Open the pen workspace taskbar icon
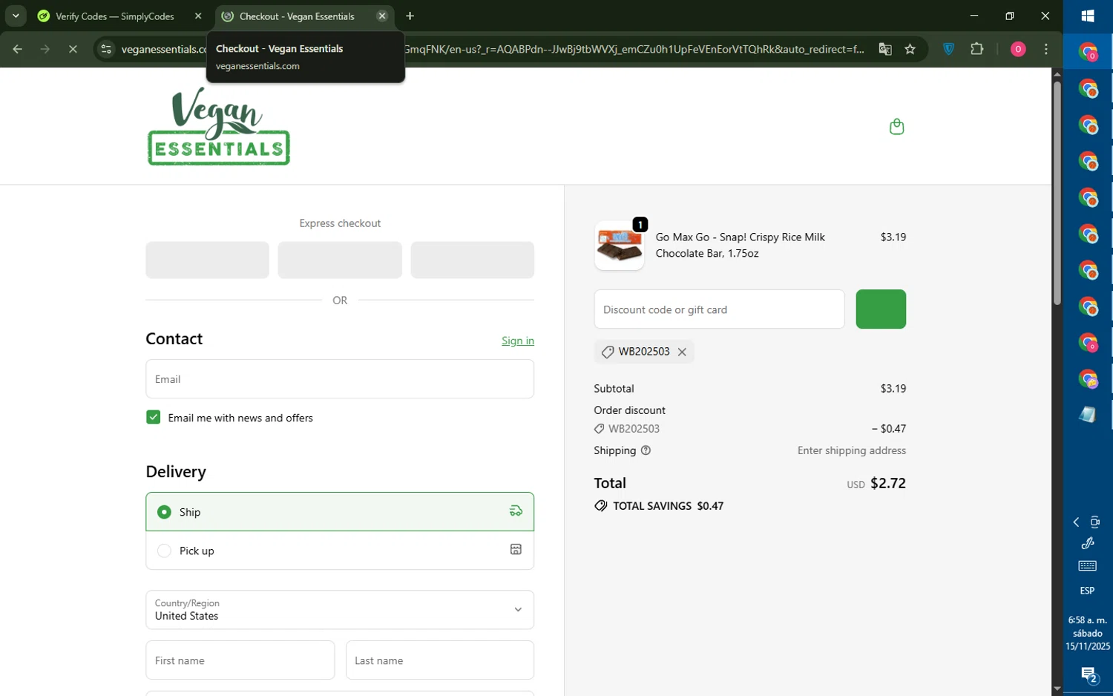Screen dimensions: 1113x696 pos(1088,543)
